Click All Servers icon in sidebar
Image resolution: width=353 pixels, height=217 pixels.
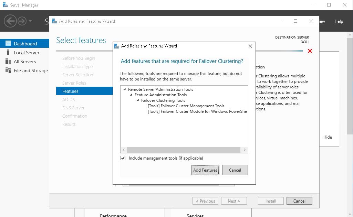(x=8, y=62)
